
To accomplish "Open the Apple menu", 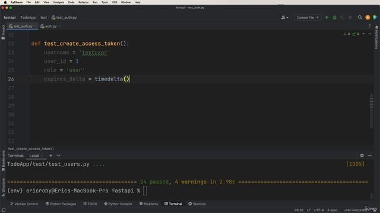I will [x=5, y=2].
